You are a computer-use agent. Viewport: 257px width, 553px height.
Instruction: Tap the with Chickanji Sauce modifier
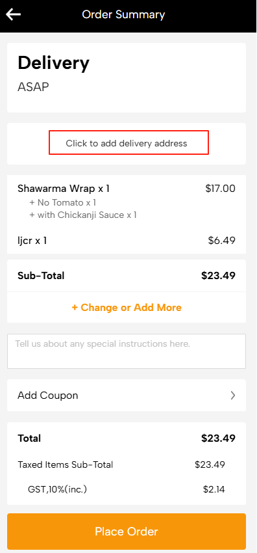[83, 215]
